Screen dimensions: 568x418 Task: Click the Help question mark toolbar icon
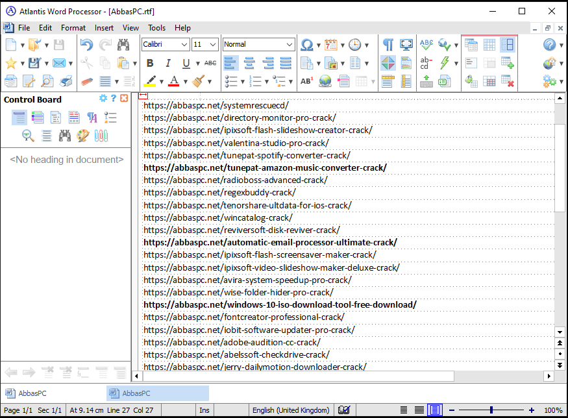pyautogui.click(x=550, y=45)
